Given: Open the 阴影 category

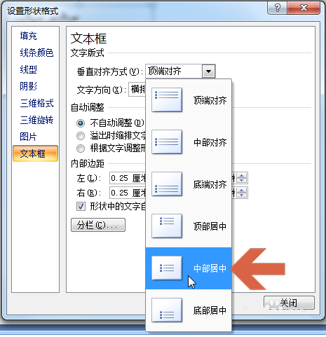Looking at the screenshot, I should click(28, 86).
